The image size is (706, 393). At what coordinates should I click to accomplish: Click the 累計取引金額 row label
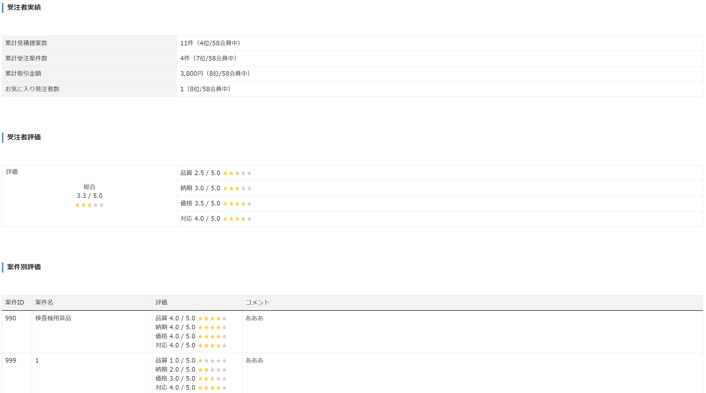click(23, 73)
